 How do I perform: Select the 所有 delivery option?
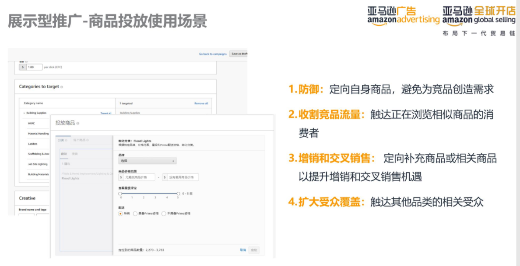pos(120,213)
